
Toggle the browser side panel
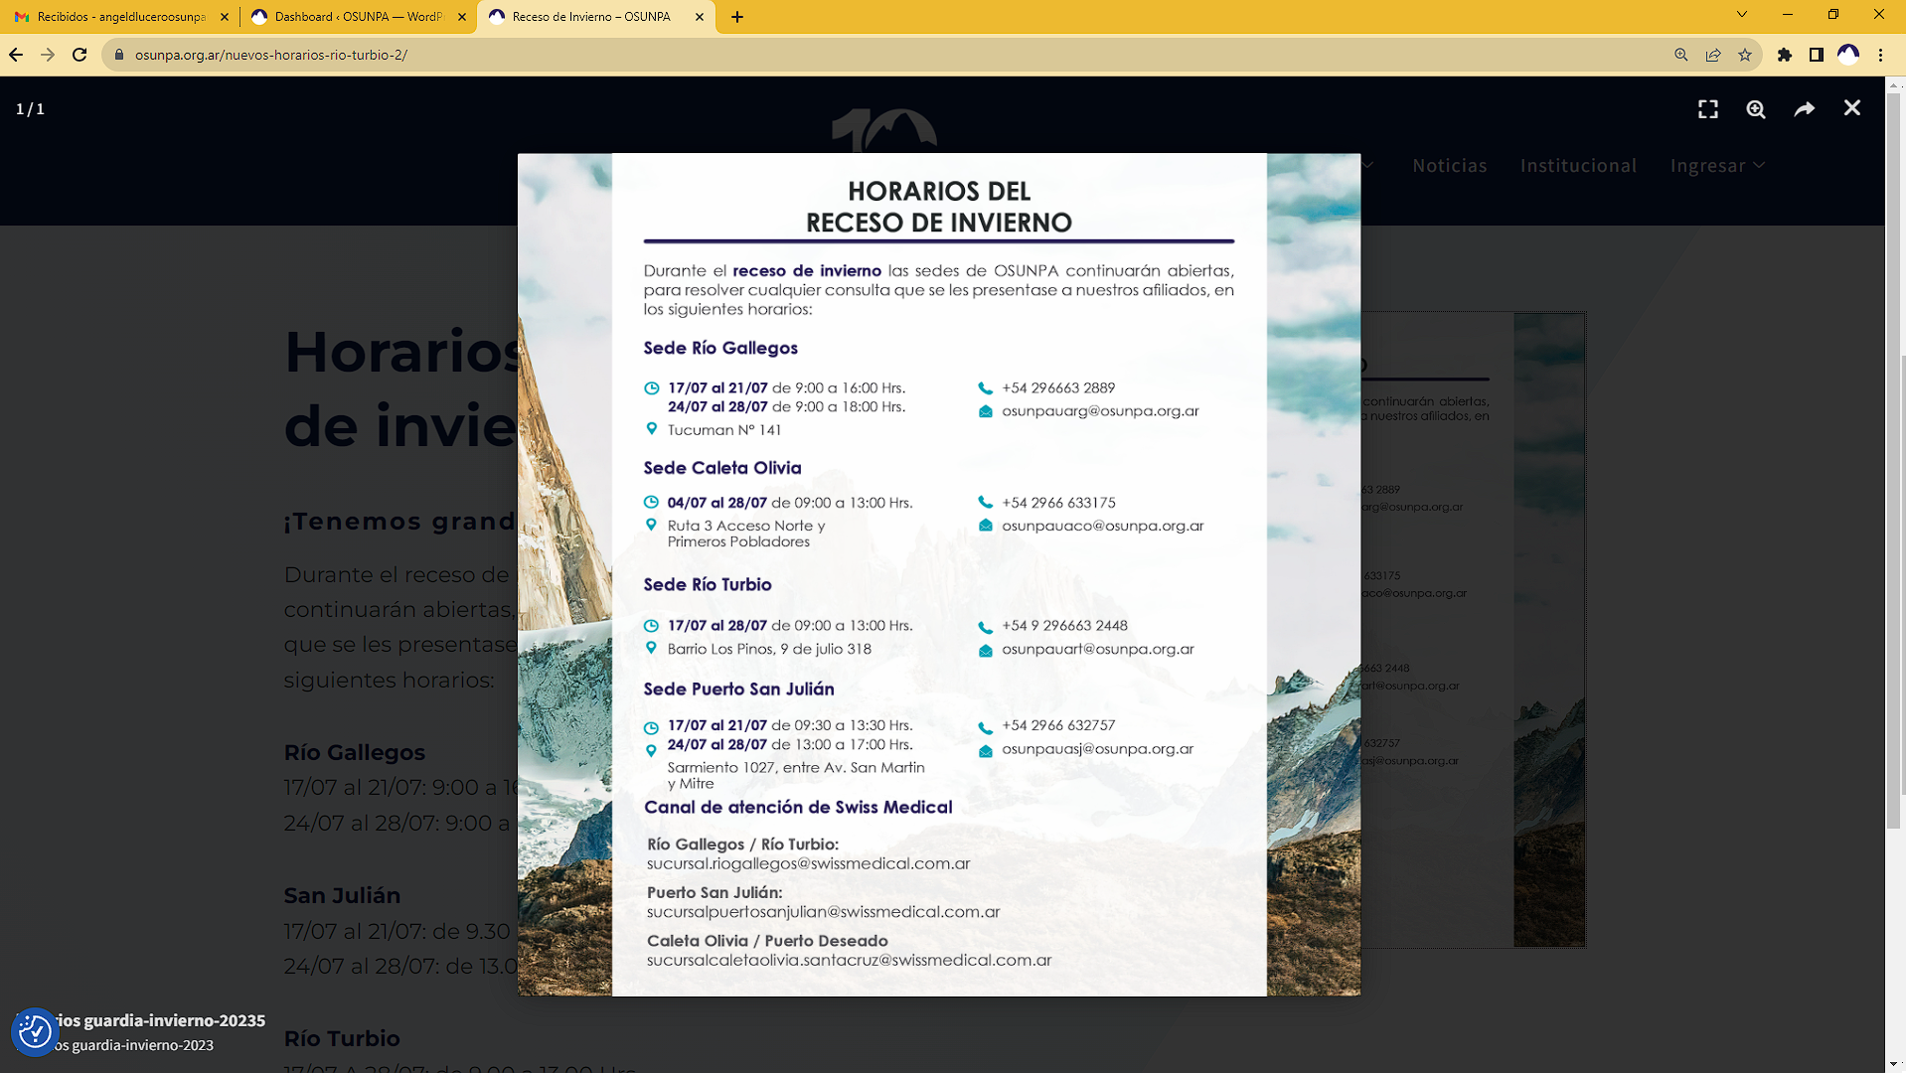pos(1817,55)
